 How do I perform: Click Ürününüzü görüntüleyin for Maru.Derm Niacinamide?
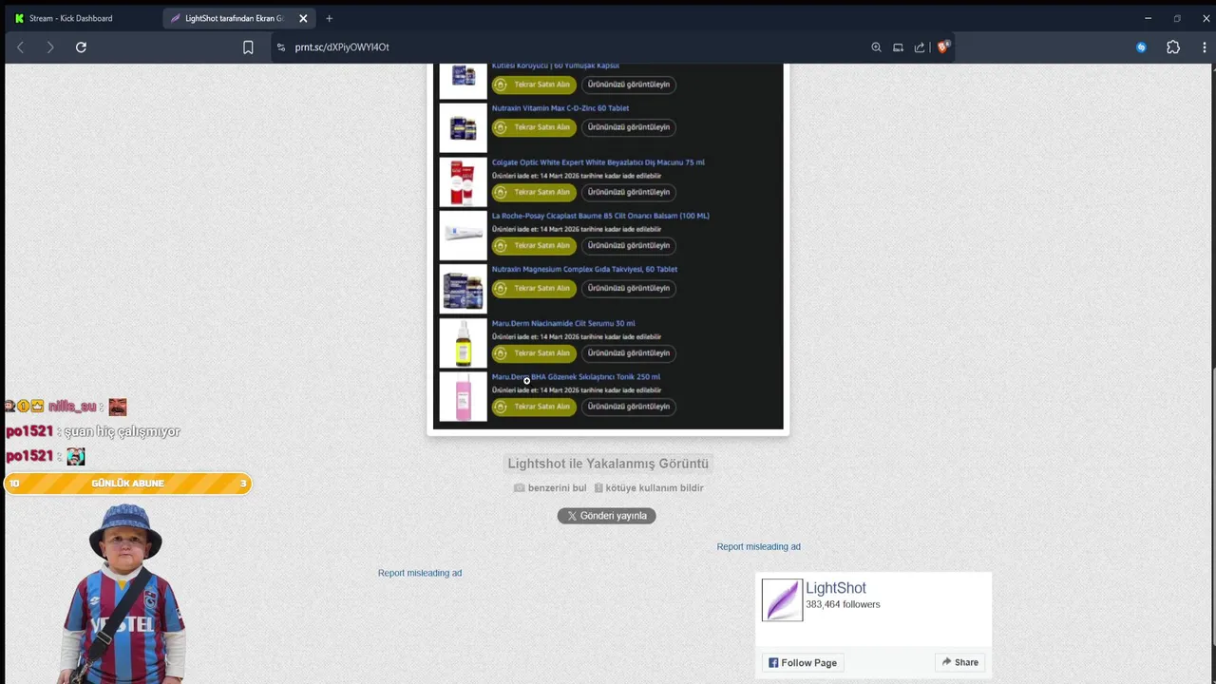(x=629, y=352)
